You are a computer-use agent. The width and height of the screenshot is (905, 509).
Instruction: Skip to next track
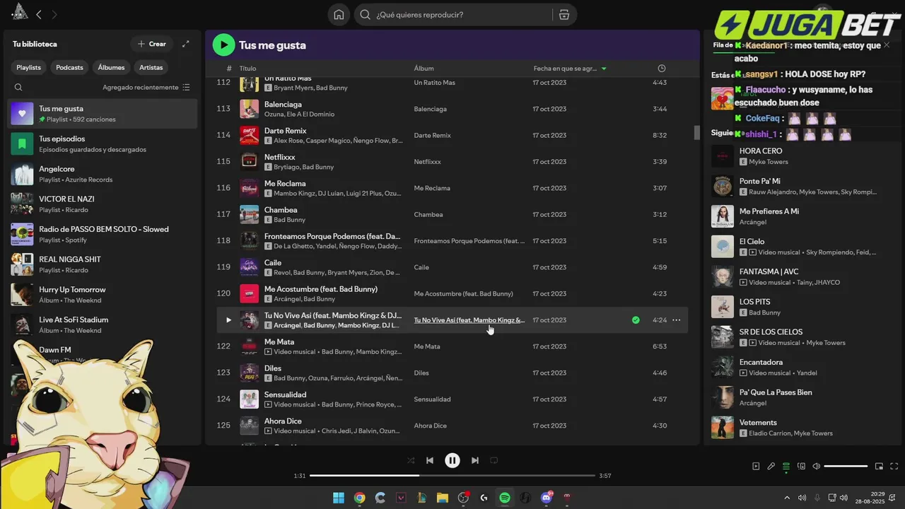point(475,460)
